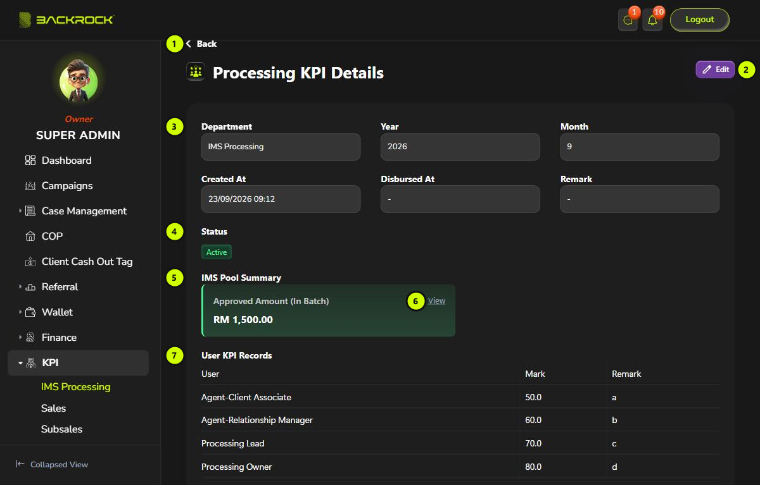Screen dimensions: 760x485
Task: Click the Campaigns icon in sidebar
Action: tap(30, 186)
